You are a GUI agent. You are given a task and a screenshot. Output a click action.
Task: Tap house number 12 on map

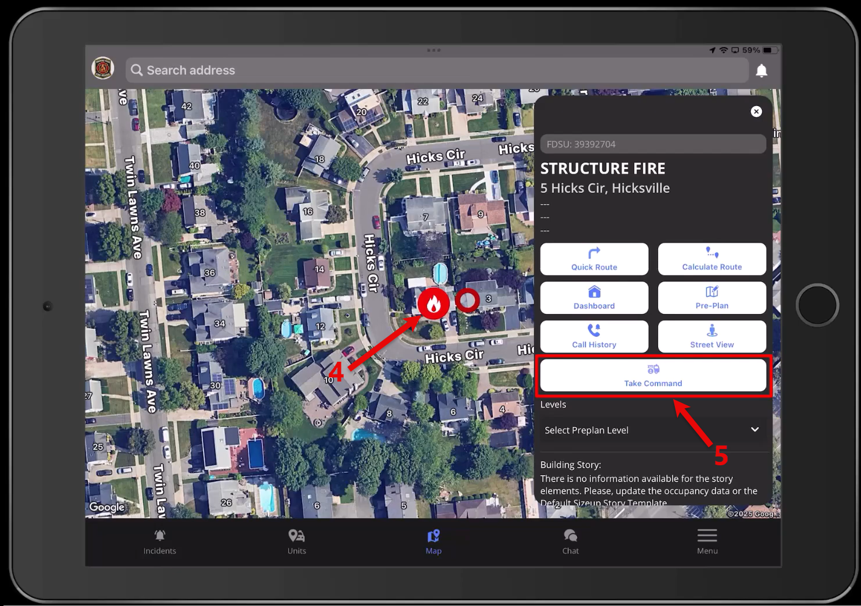[x=320, y=326]
